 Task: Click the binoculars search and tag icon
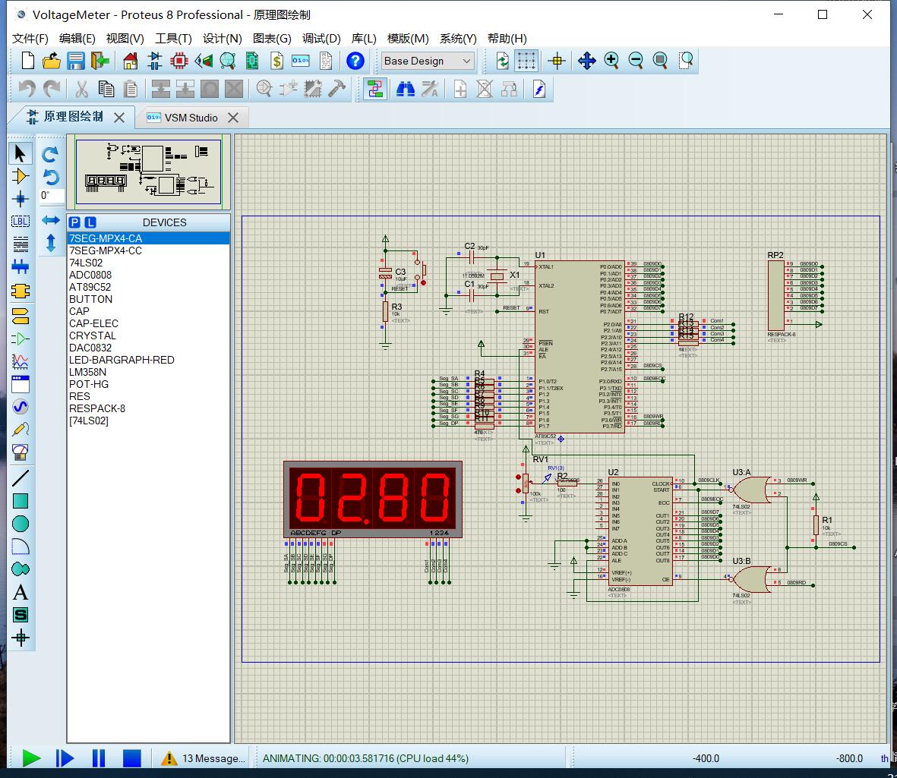[x=406, y=89]
